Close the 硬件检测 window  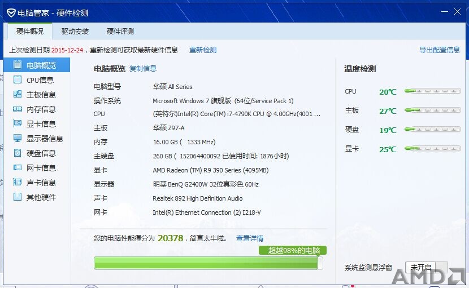tap(457, 12)
